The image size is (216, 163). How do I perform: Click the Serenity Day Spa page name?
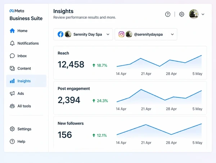click(87, 34)
